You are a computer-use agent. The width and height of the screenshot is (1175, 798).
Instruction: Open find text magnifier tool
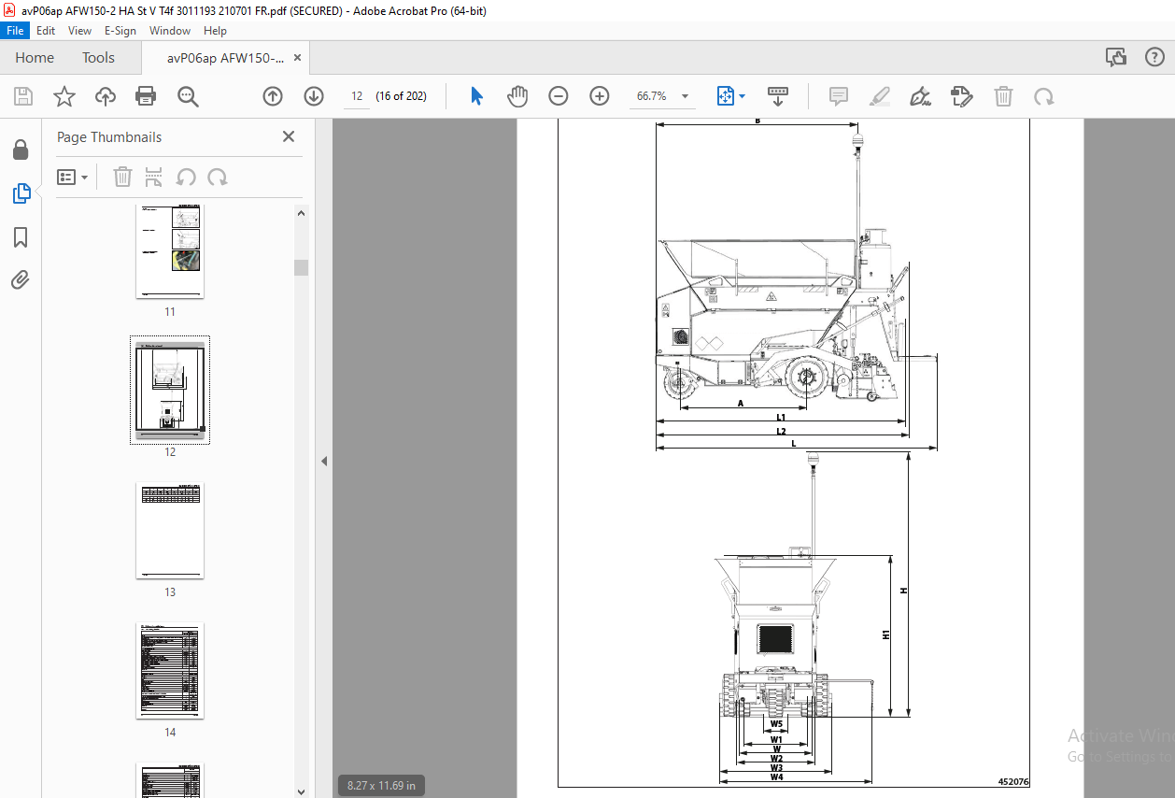pos(188,96)
